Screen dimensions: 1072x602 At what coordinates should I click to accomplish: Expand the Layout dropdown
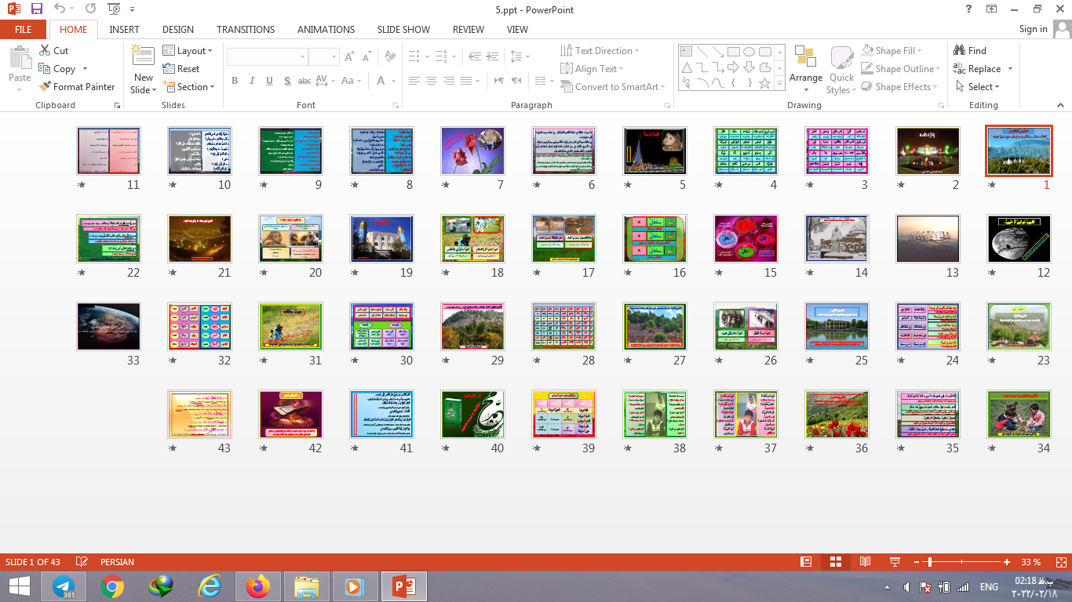[x=188, y=51]
